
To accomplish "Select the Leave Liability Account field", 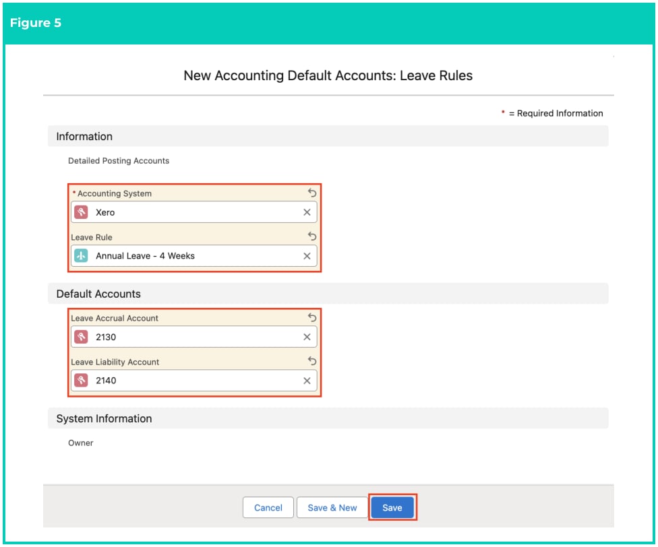I will (194, 381).
